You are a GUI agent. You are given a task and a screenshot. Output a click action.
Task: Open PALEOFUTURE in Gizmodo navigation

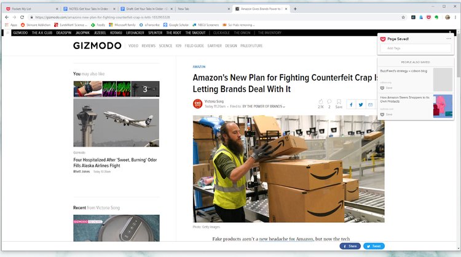[x=251, y=46]
